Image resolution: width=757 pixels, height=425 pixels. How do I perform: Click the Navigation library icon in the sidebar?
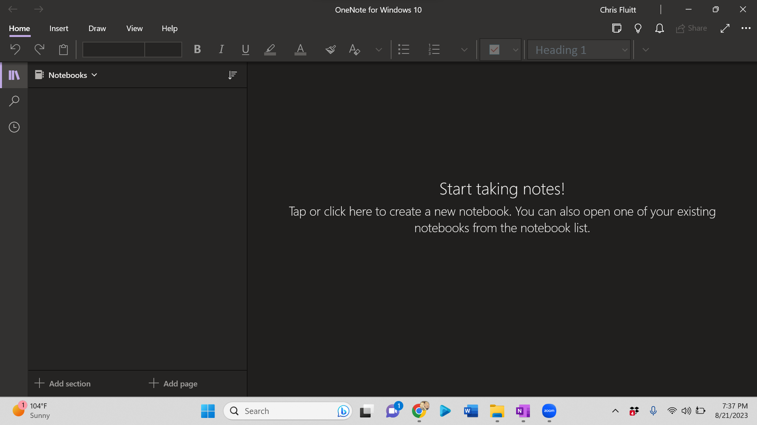click(14, 75)
